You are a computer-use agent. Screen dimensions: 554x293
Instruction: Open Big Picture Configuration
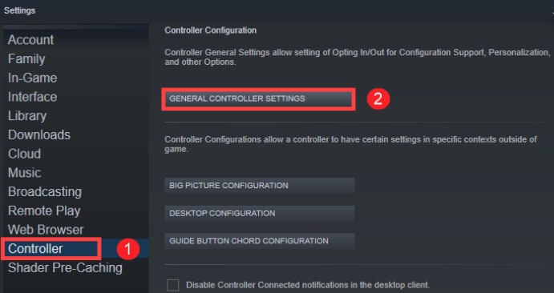pos(260,186)
